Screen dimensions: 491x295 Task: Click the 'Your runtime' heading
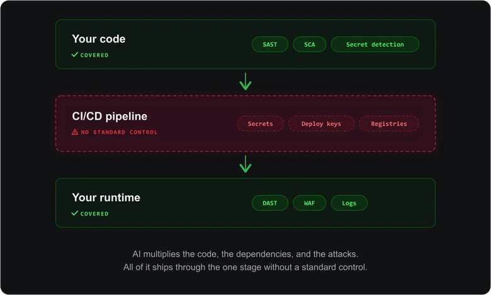[x=106, y=197]
